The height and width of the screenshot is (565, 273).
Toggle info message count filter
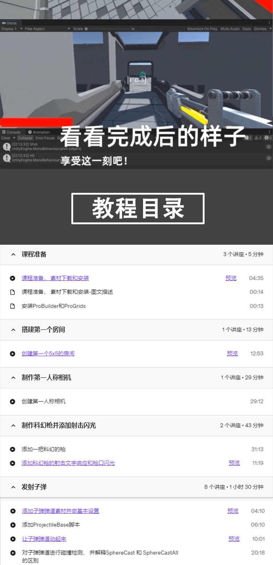249,138
